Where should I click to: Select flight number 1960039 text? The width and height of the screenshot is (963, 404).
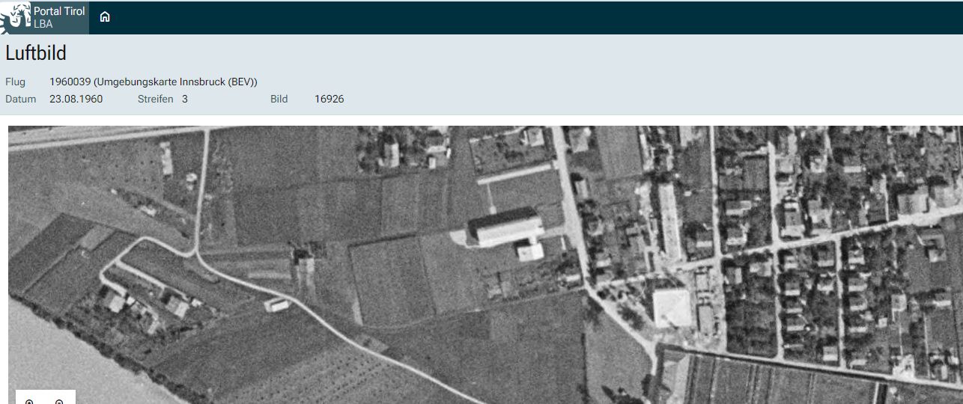coord(154,82)
